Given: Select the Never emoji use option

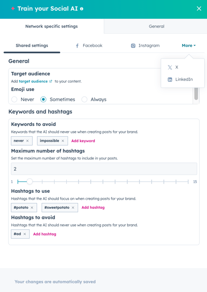Looking at the screenshot, I should click(14, 100).
